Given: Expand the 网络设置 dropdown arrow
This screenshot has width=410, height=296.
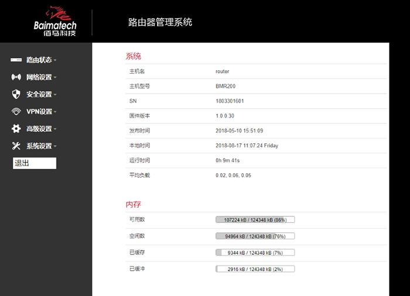Looking at the screenshot, I should [x=55, y=78].
